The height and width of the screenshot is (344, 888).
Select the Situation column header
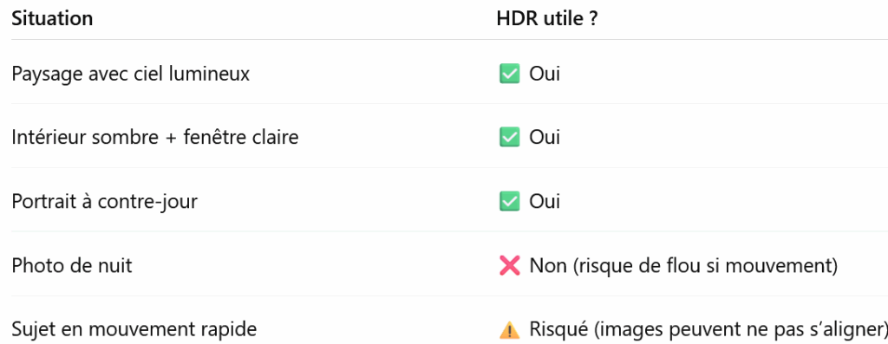point(52,19)
